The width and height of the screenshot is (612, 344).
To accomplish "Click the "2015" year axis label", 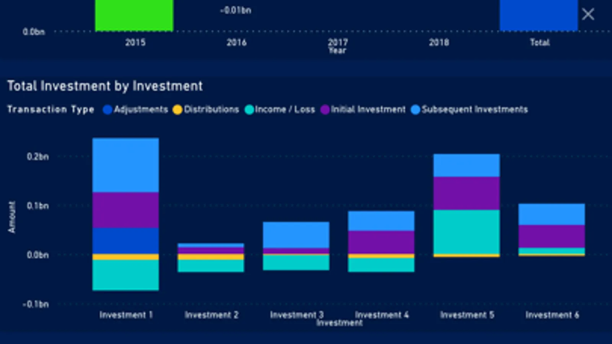I will click(135, 42).
